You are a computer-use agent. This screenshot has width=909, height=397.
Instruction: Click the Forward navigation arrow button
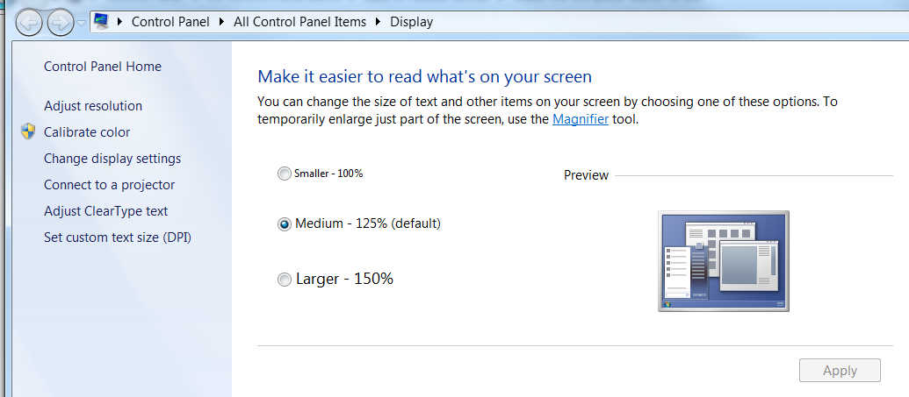pos(61,23)
